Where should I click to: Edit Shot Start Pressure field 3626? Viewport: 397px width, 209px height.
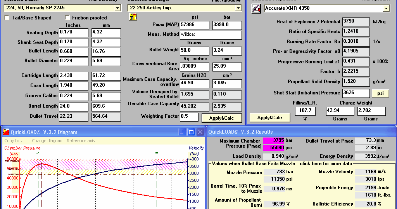coord(356,93)
